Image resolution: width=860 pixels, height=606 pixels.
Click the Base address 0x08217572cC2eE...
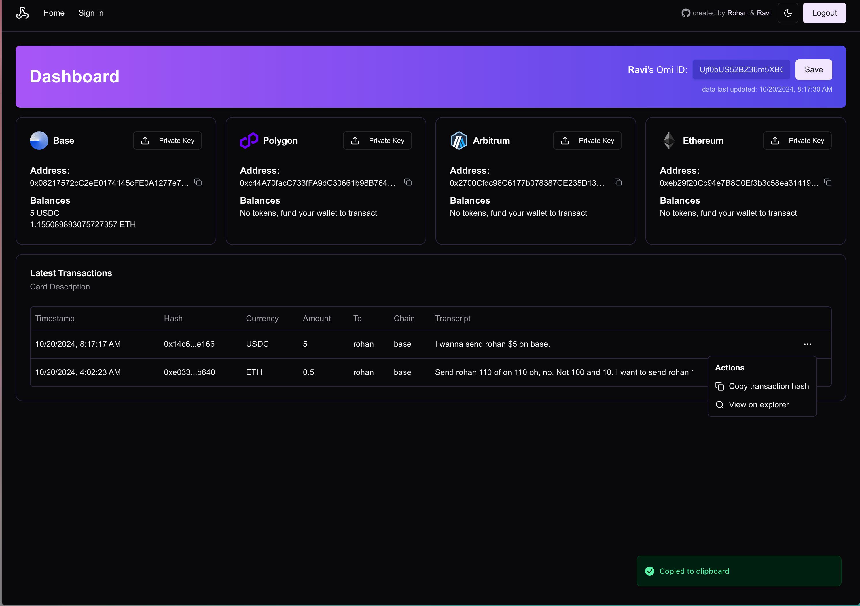[109, 183]
